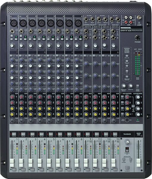This screenshot has width=152, height=179.
Task: Click the Control Room level knob
Action: pos(123,86)
